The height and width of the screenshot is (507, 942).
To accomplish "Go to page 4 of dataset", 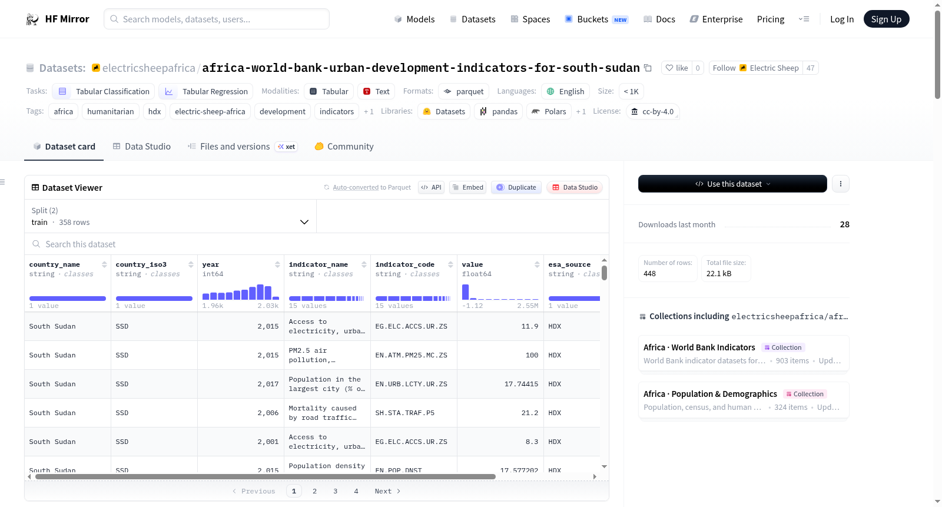I will coord(356,491).
